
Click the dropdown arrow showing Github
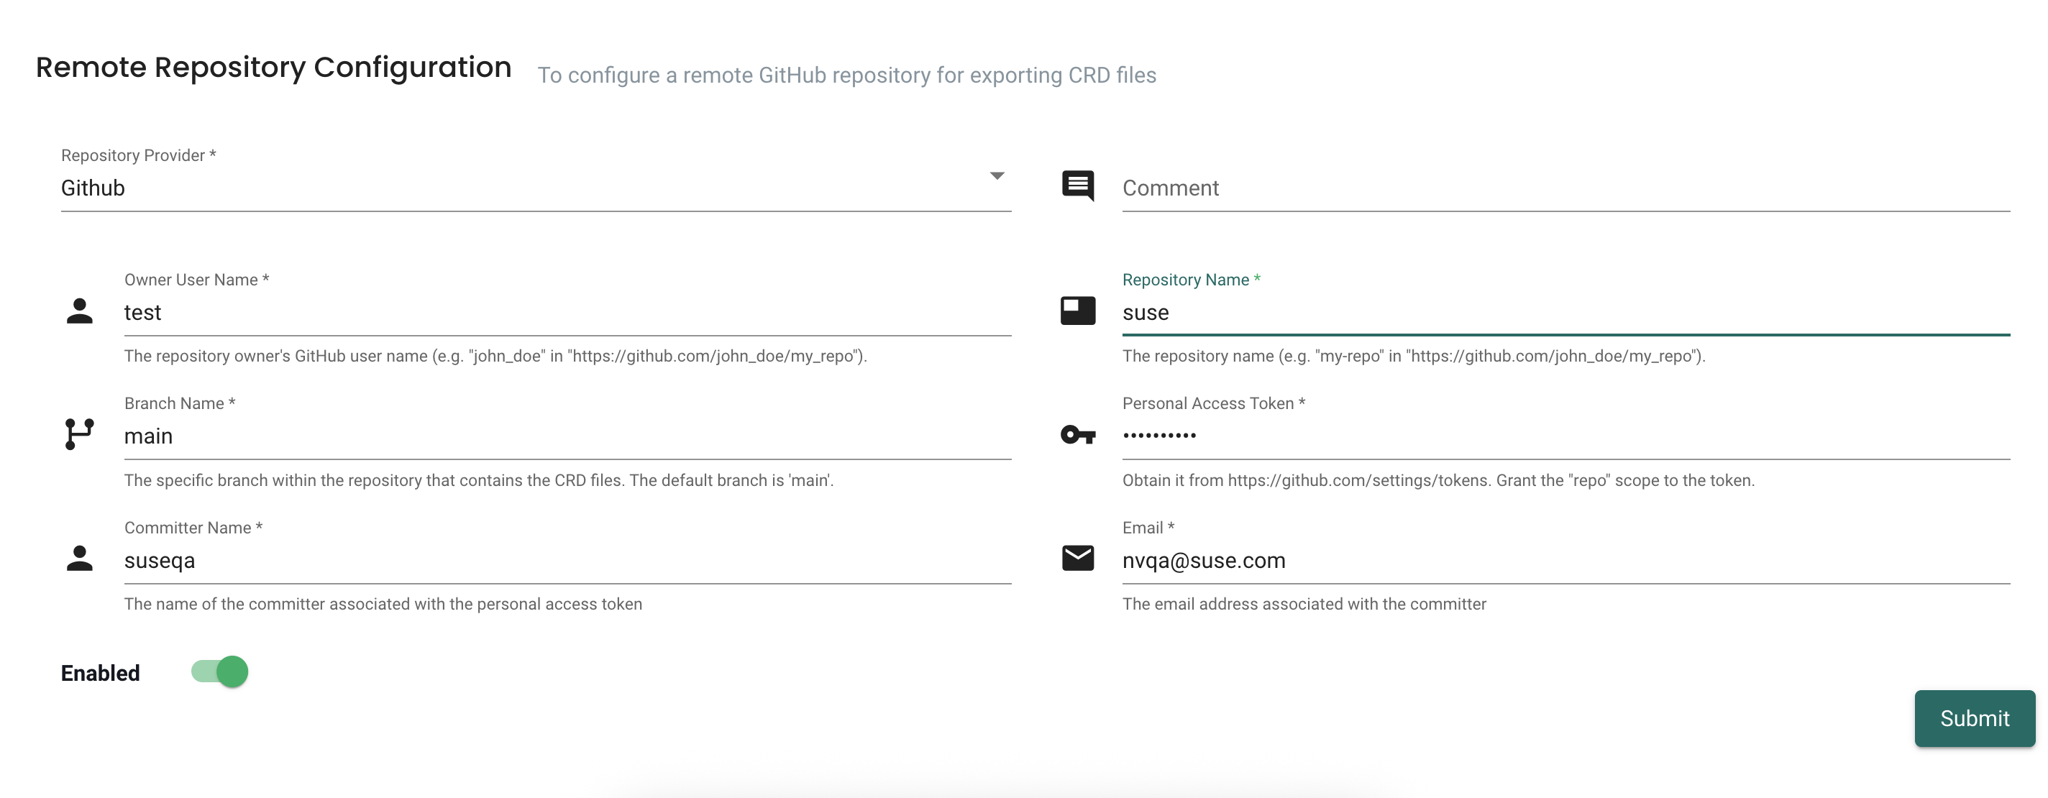[x=998, y=176]
